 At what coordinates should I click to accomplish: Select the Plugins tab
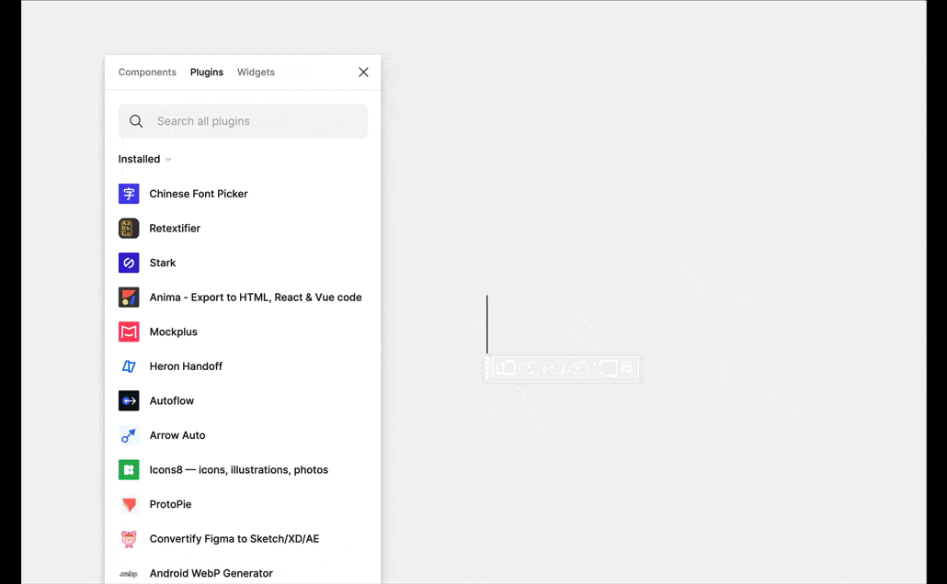point(207,72)
